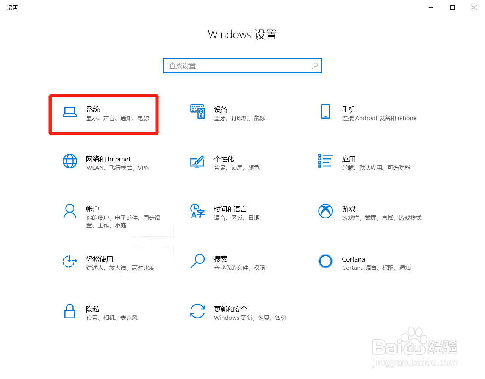
Task: Open the 游戏 settings title
Action: (x=349, y=209)
